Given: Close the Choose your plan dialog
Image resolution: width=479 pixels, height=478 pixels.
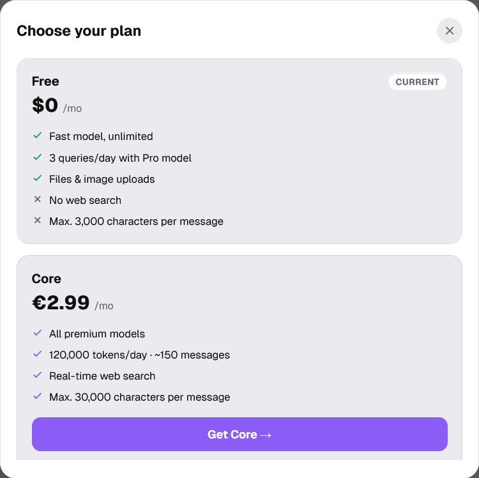Looking at the screenshot, I should 449,31.
